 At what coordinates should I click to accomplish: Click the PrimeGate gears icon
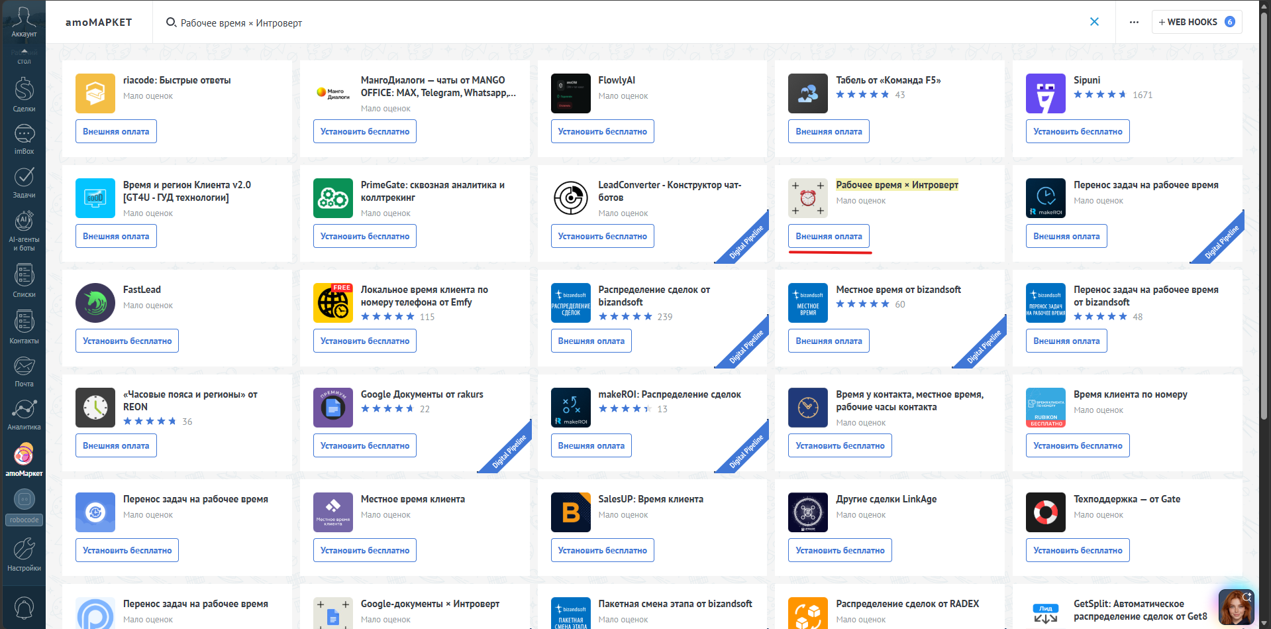click(x=332, y=198)
